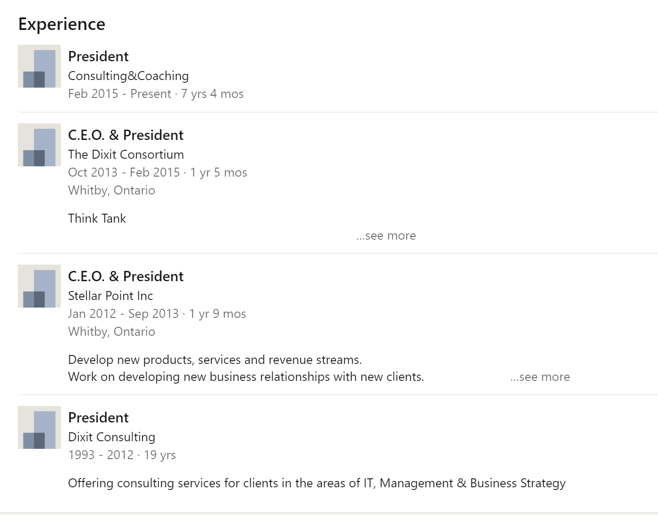
Task: Open Stellar Point Inc company logo
Action: coord(39,286)
